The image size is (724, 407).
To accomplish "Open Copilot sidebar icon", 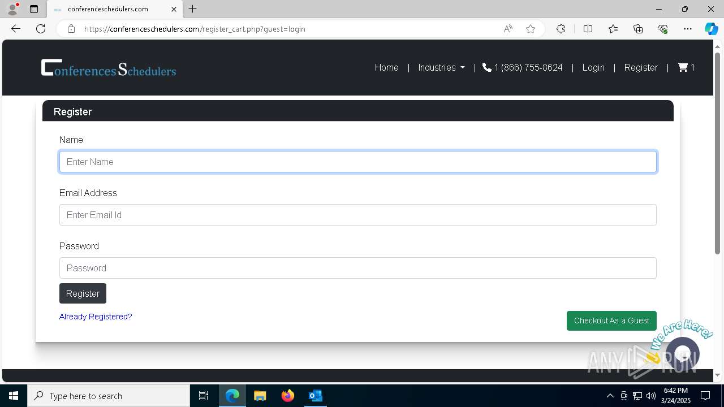I will click(x=711, y=29).
